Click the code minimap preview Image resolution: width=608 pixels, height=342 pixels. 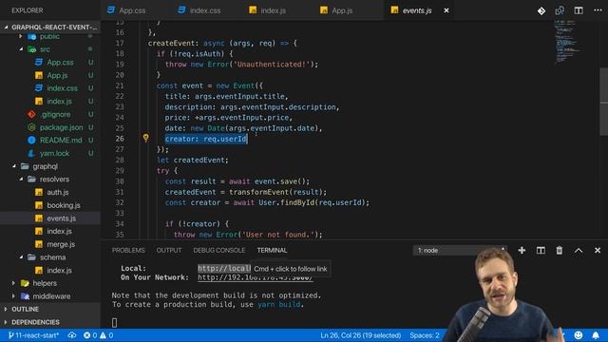click(567, 42)
